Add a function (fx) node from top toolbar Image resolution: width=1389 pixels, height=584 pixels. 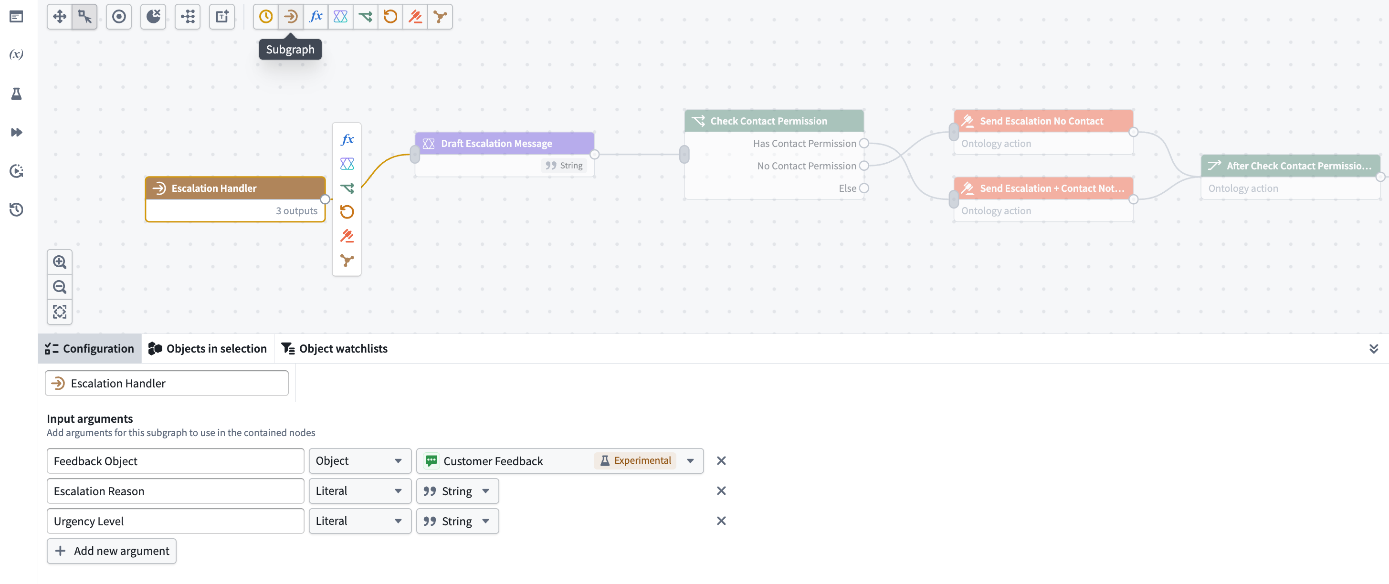pos(316,17)
